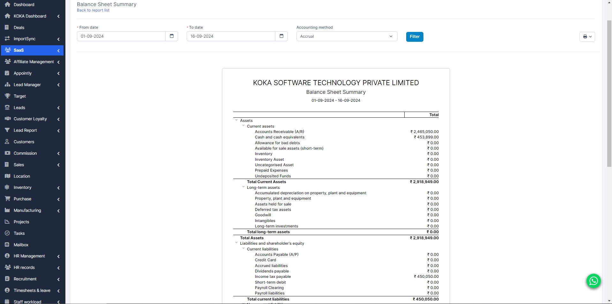Click the From date input field
The image size is (612, 304).
(121, 36)
